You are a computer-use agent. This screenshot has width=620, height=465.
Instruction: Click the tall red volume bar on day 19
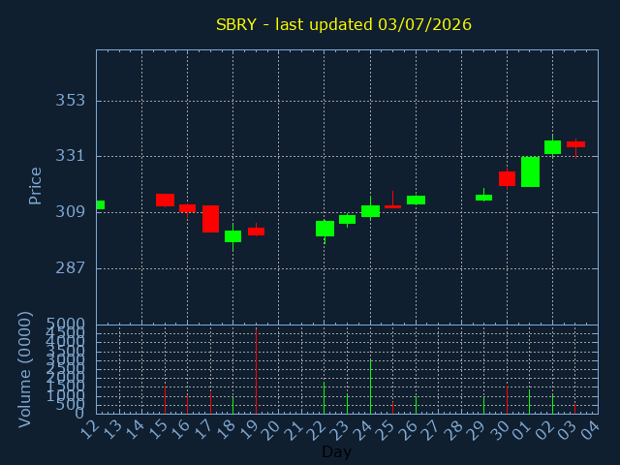[256, 371]
